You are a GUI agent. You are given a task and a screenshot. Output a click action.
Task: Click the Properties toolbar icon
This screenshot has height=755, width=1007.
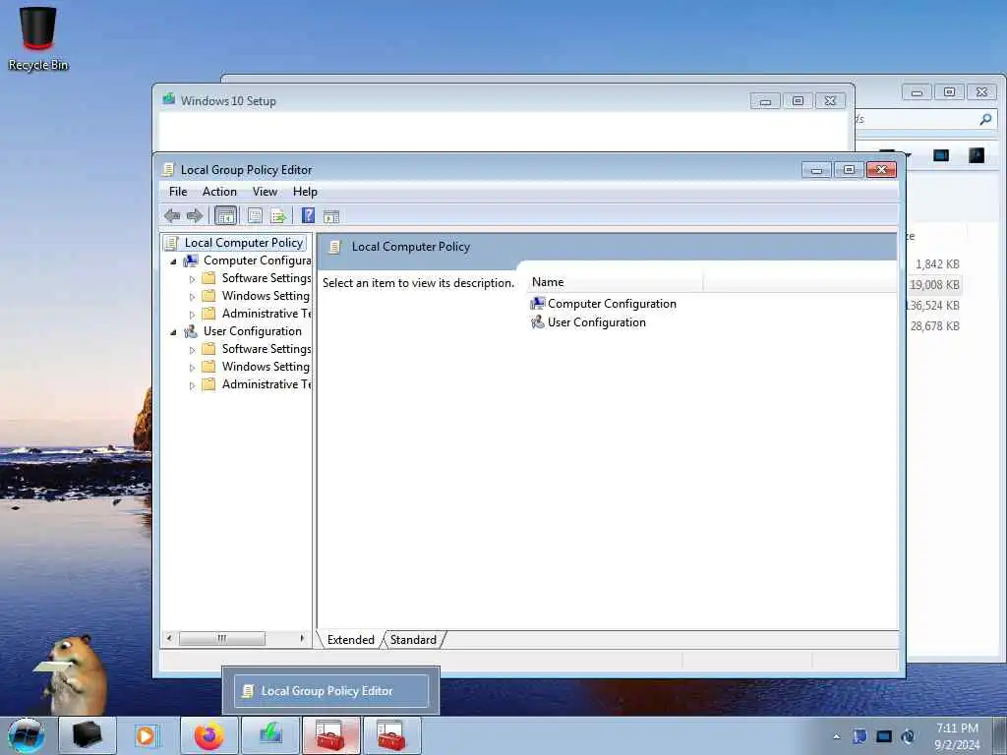click(255, 215)
